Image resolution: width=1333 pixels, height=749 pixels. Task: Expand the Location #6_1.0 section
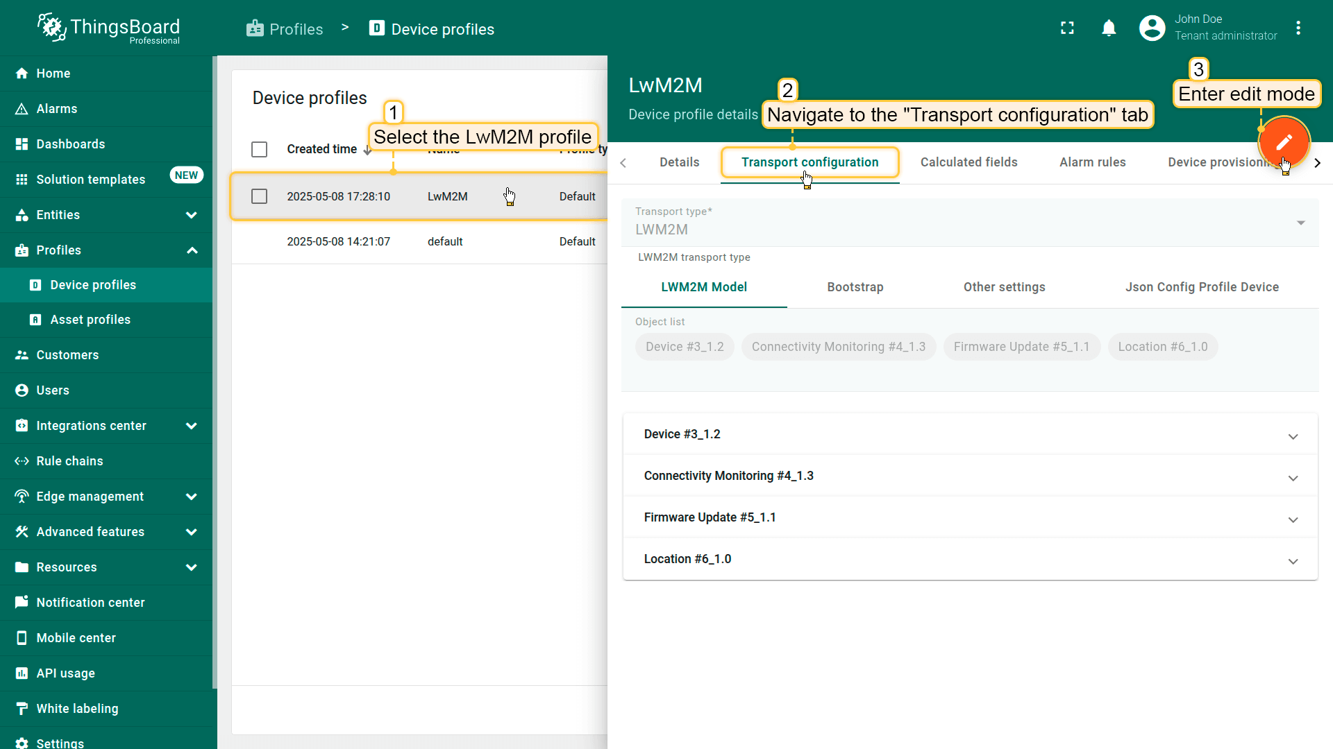point(1293,560)
